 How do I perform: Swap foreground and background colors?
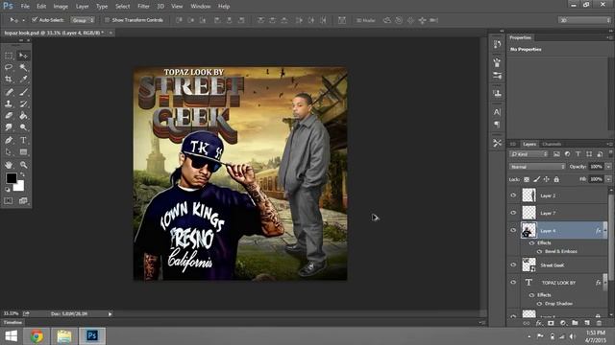tap(22, 174)
